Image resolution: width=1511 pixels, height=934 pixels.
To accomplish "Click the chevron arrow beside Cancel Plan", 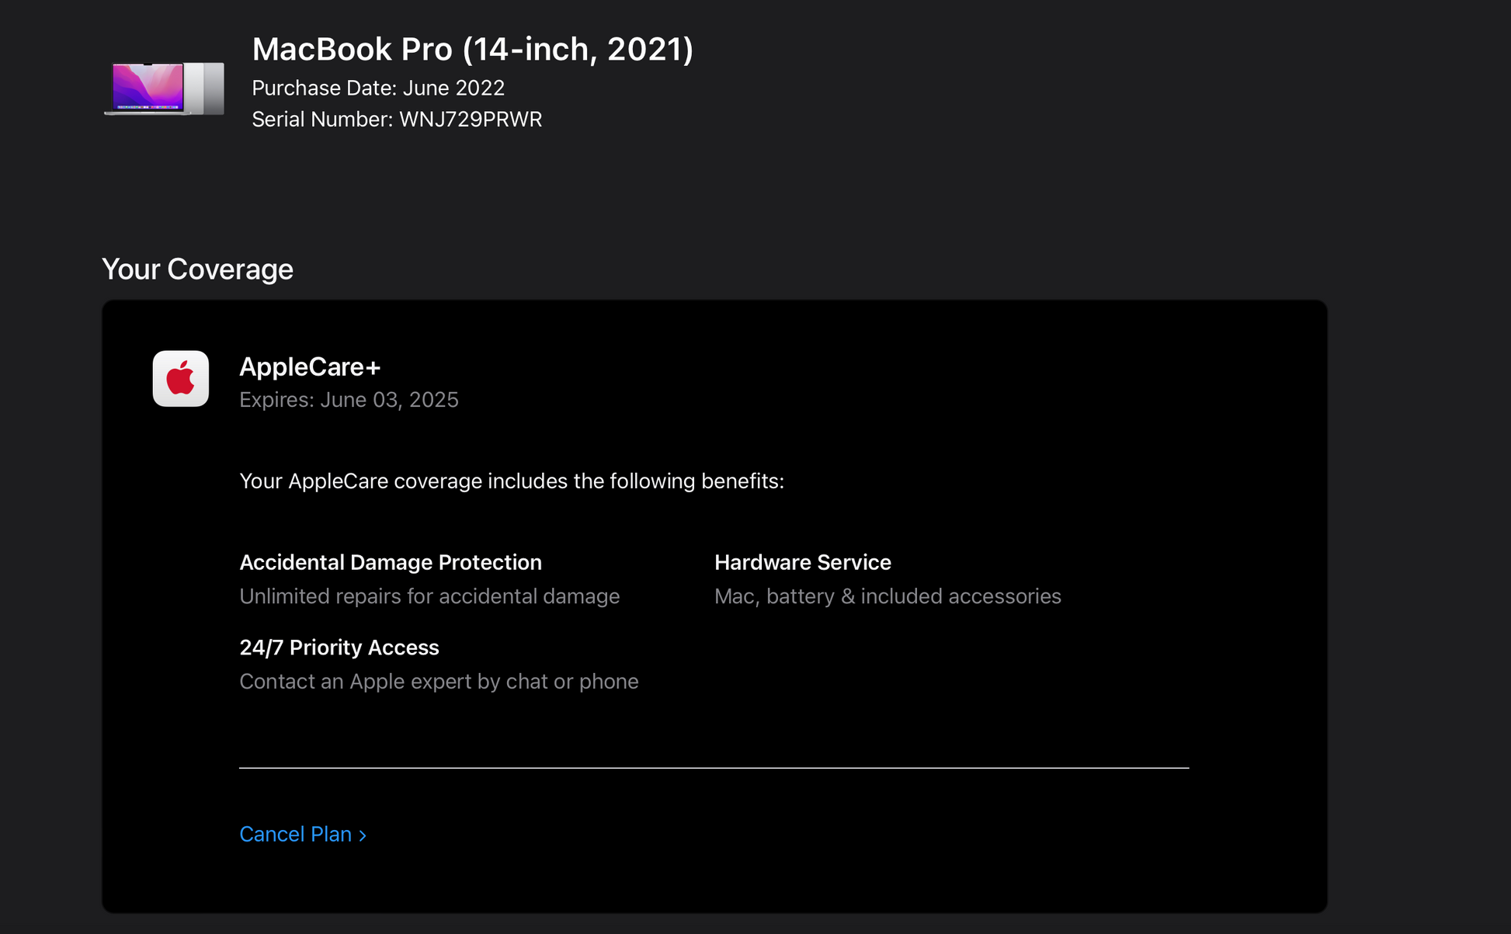I will 363,835.
